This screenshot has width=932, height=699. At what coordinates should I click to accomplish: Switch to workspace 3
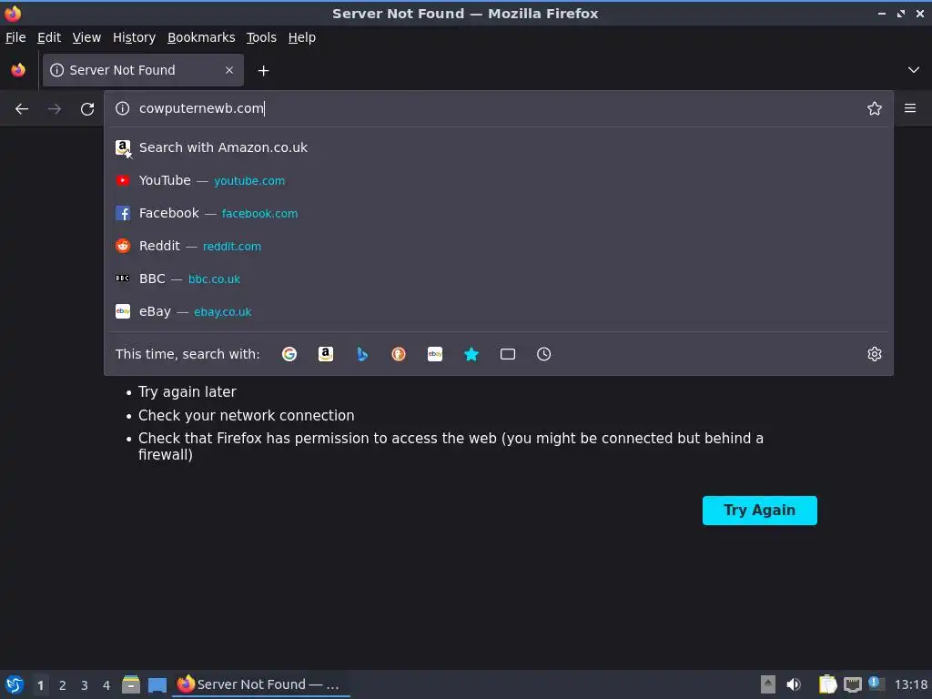[85, 685]
